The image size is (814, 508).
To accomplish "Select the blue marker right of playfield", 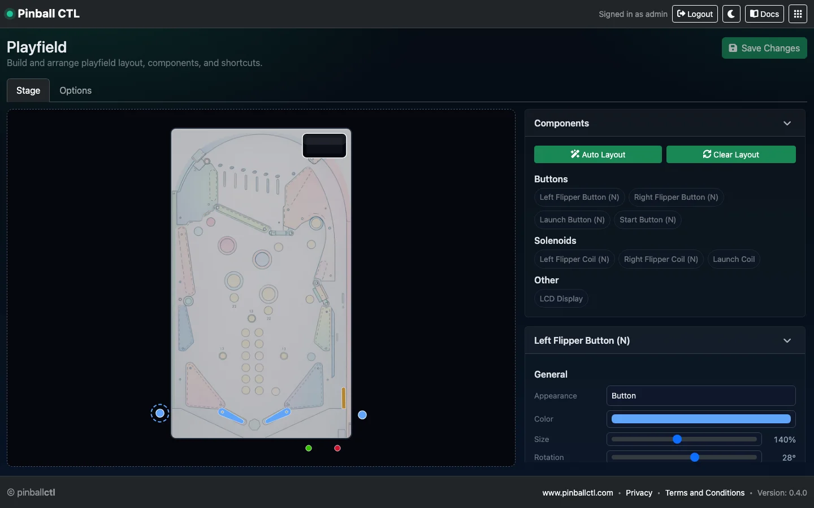I will pyautogui.click(x=362, y=415).
